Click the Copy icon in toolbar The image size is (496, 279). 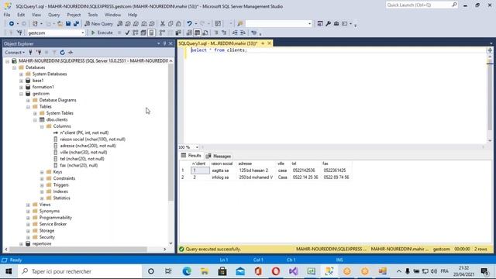pyautogui.click(x=170, y=24)
